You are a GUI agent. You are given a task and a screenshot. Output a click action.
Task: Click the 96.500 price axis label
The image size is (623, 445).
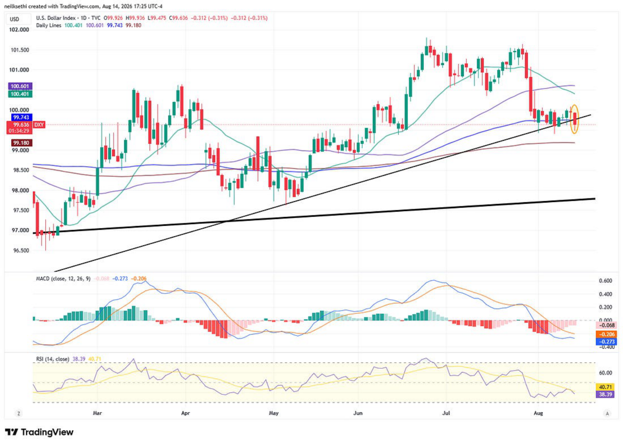coord(20,251)
